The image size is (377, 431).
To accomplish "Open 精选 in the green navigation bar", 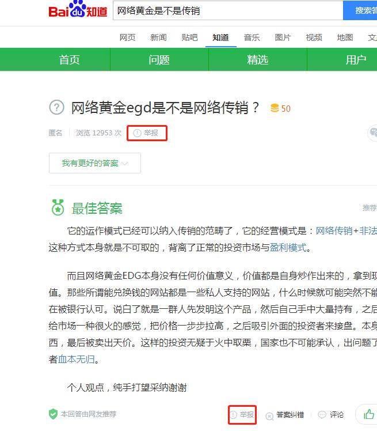I will tap(257, 60).
